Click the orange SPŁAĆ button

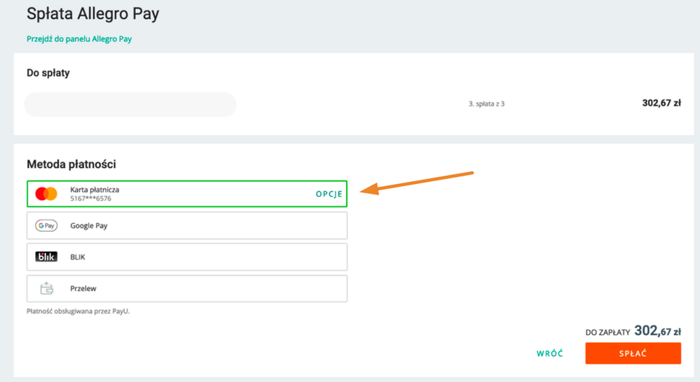point(633,353)
